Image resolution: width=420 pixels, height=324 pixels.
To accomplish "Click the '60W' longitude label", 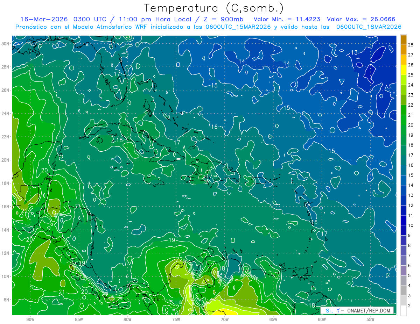I will [x=322, y=319].
